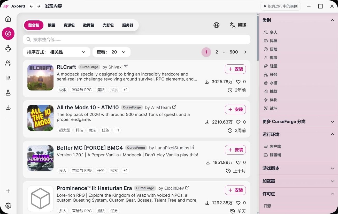This screenshot has height=214, width=338.
Task: Click the 搜索整合包 search field
Action: 136,40
